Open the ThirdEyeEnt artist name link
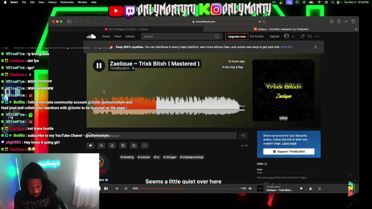The height and width of the screenshot is (209, 372). pos(119,69)
